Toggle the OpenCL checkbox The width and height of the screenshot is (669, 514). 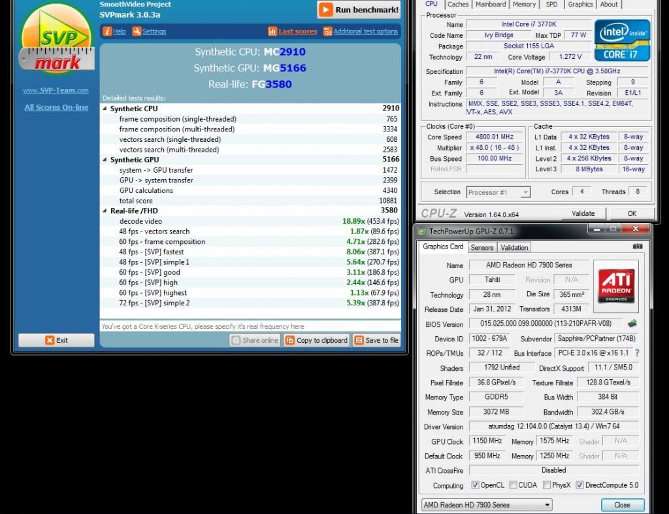(x=476, y=485)
